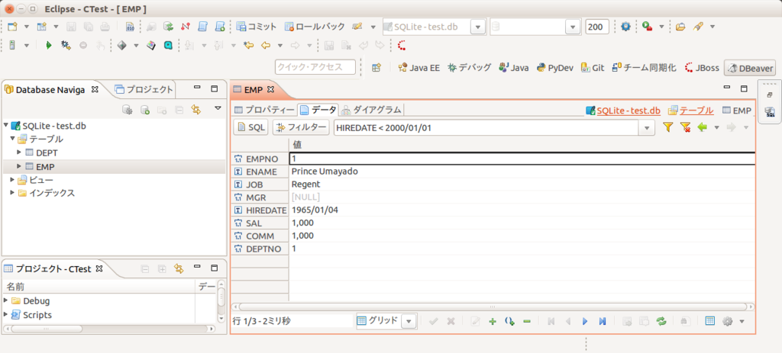Collapse the SQLite - test.db tree node
The height and width of the screenshot is (353, 782).
tap(6, 126)
